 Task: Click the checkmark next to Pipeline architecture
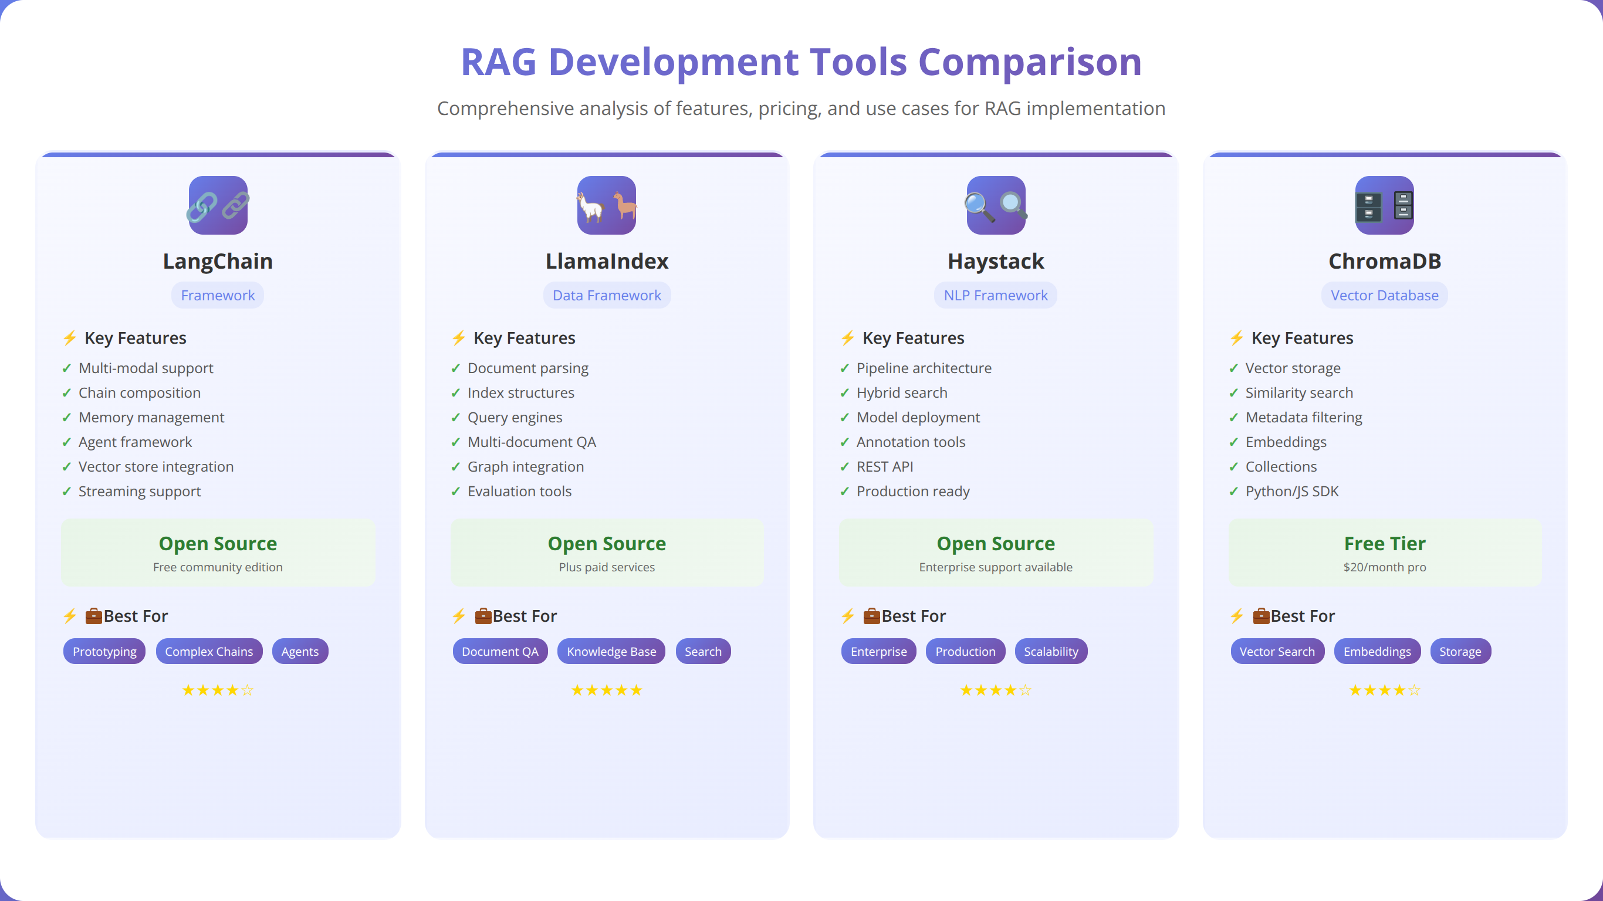click(844, 368)
